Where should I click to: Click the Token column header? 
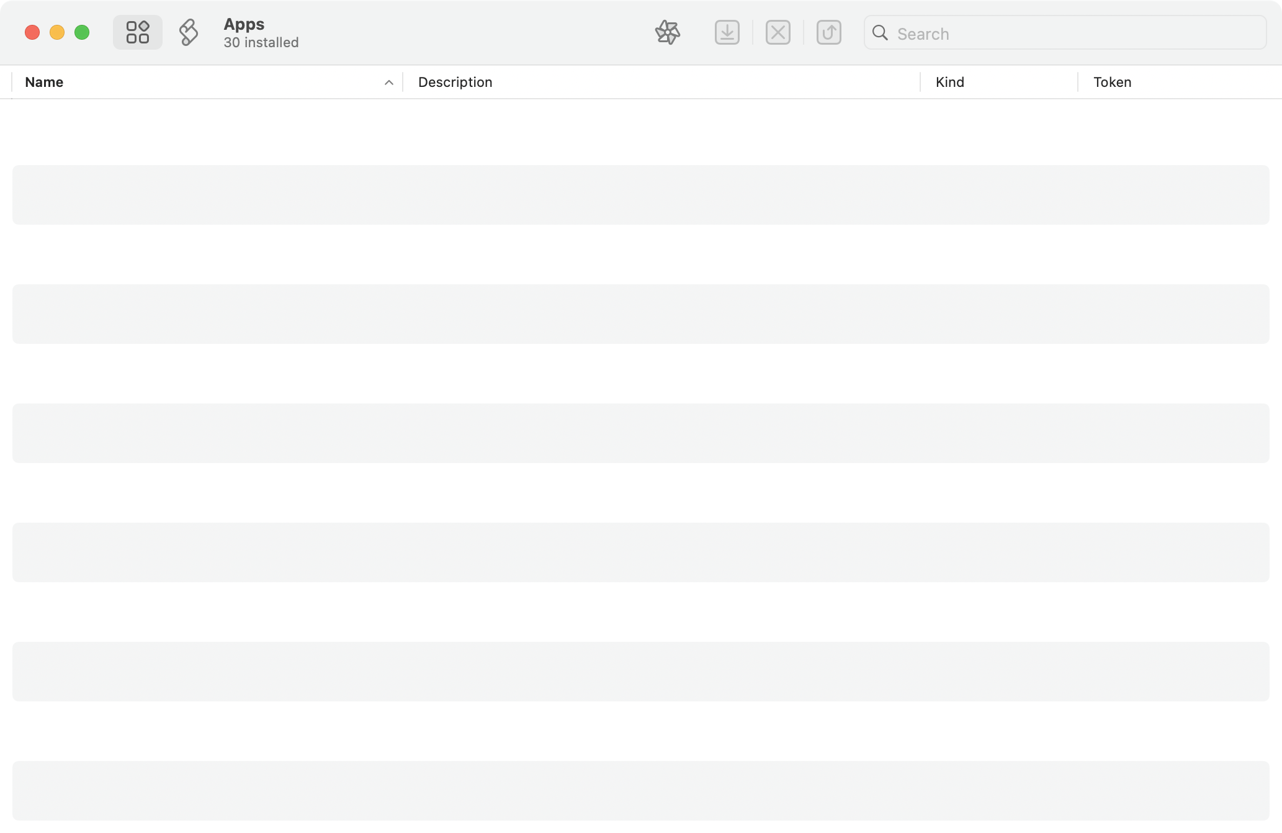click(x=1112, y=83)
